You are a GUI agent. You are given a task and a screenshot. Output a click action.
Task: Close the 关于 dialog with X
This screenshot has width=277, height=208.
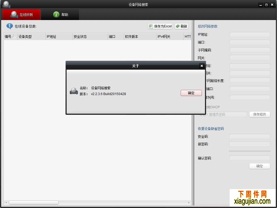pyautogui.click(x=202, y=66)
